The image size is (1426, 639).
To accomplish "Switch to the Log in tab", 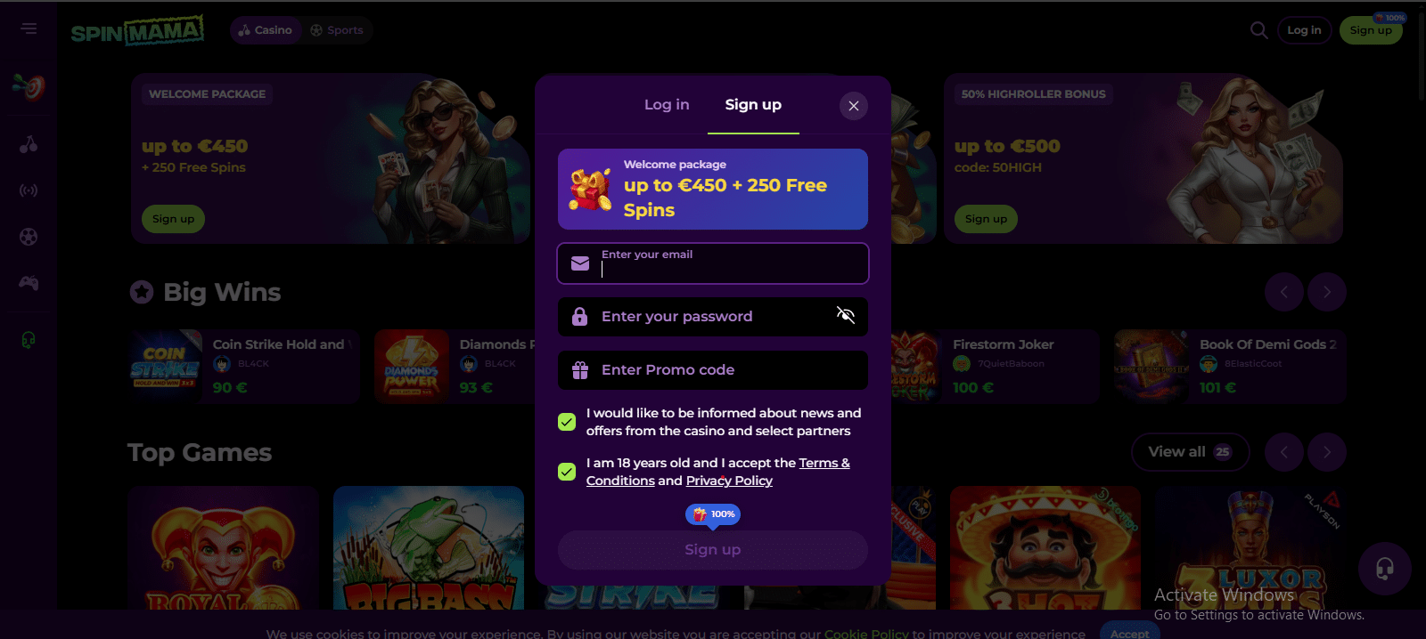I will click(667, 104).
